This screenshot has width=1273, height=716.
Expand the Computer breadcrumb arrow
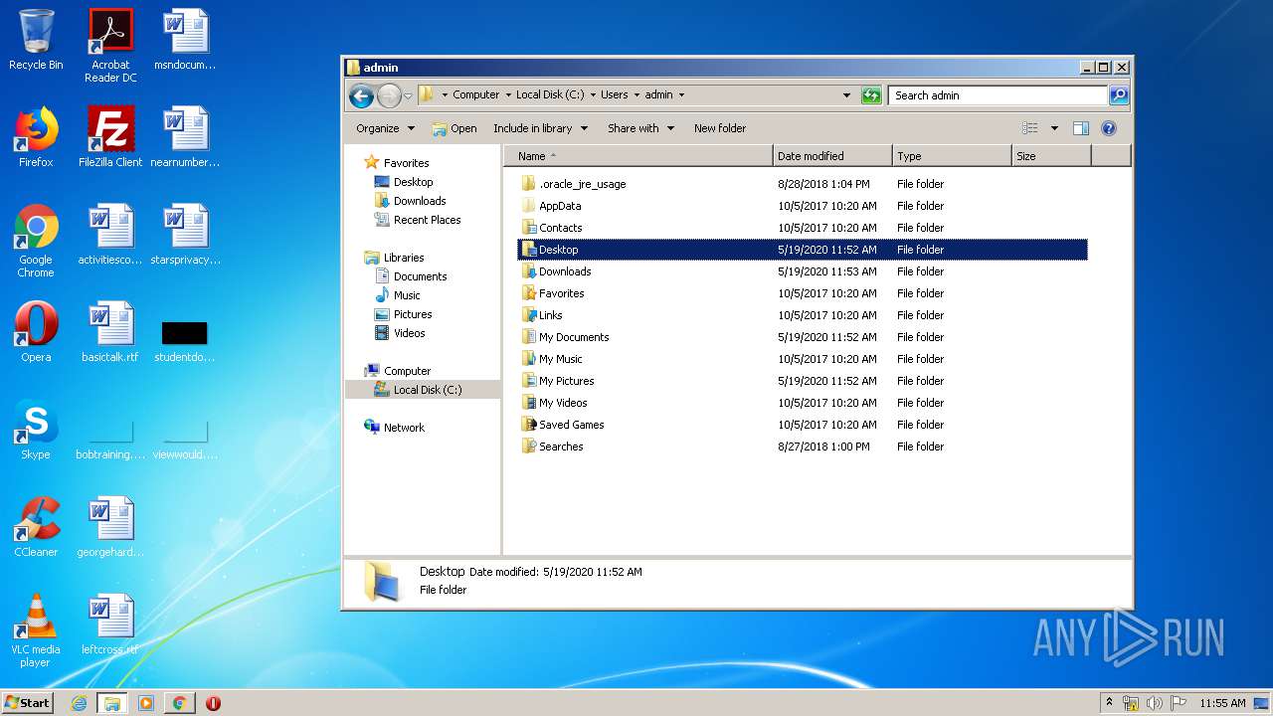tap(507, 95)
